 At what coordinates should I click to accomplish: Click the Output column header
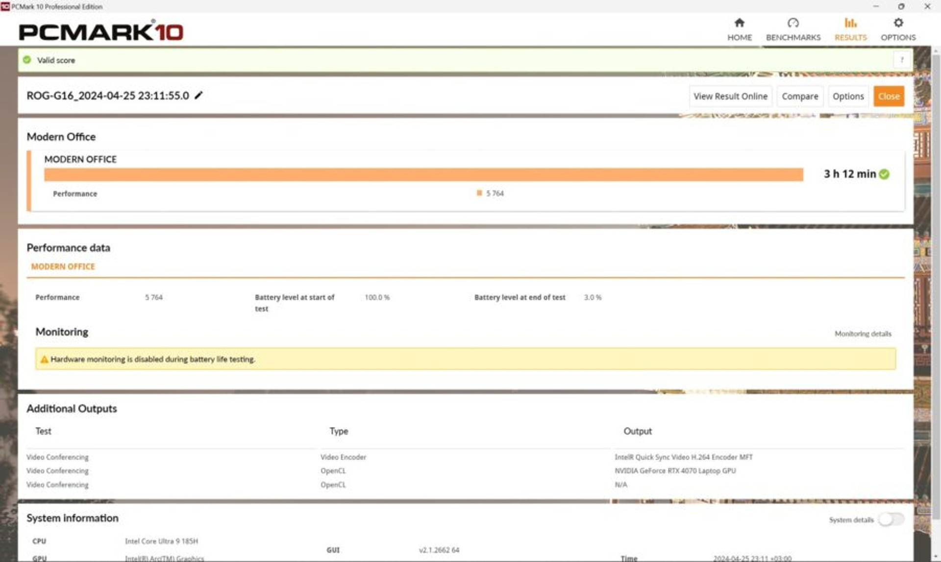637,431
